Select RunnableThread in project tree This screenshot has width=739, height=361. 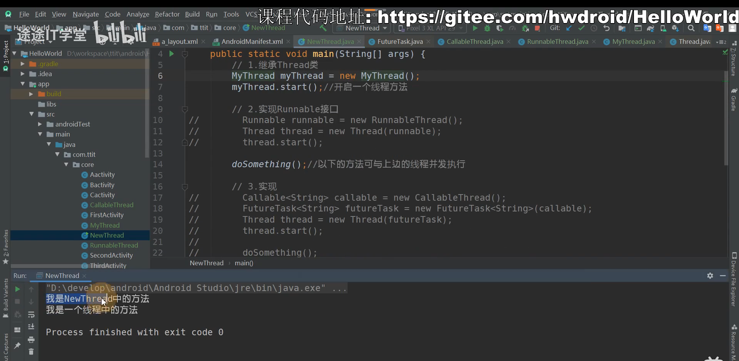tap(114, 245)
